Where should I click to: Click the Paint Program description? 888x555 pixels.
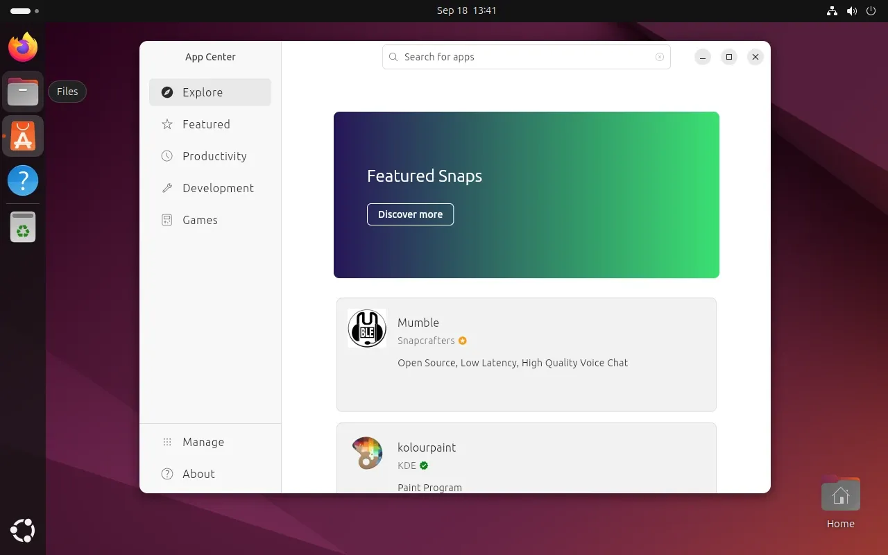[x=429, y=488]
